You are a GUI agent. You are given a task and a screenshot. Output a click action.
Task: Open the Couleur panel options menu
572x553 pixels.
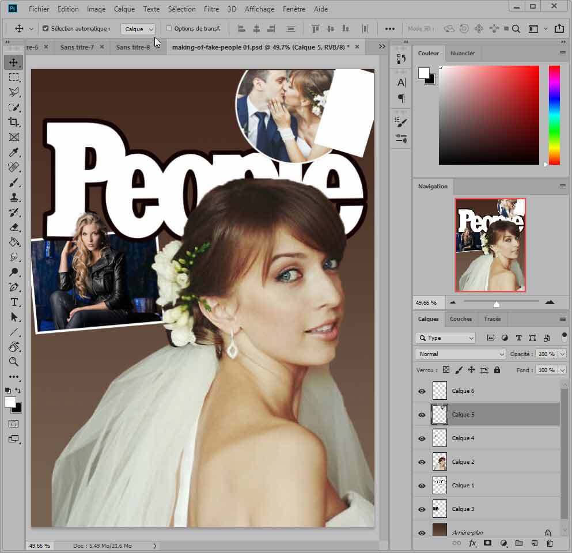tap(563, 53)
